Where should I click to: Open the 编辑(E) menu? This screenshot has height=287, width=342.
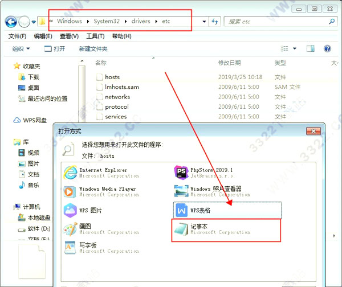[43, 36]
